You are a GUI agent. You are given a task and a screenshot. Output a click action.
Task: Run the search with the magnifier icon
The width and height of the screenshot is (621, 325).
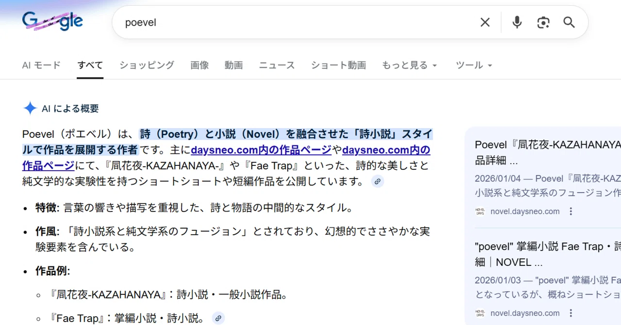click(569, 22)
